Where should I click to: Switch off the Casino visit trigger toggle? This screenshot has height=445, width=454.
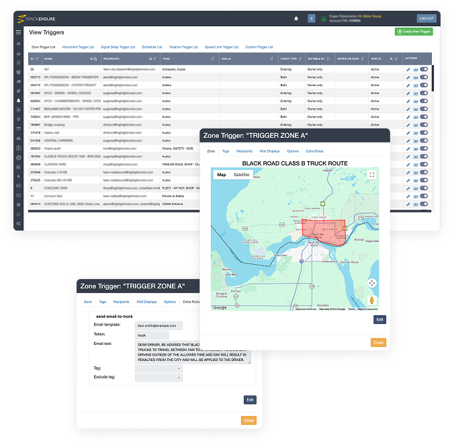[x=424, y=132]
